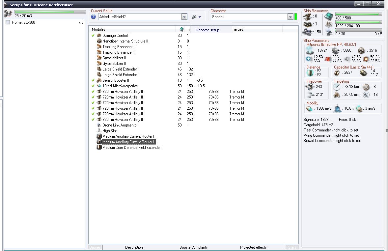Click the calibration resource icon
Viewport: 388px width, 251px height.
click(x=308, y=32)
